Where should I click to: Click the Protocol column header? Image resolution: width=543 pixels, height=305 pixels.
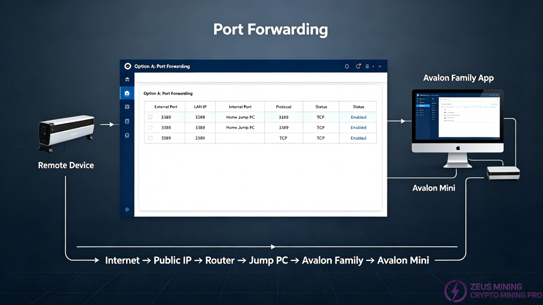tap(284, 107)
